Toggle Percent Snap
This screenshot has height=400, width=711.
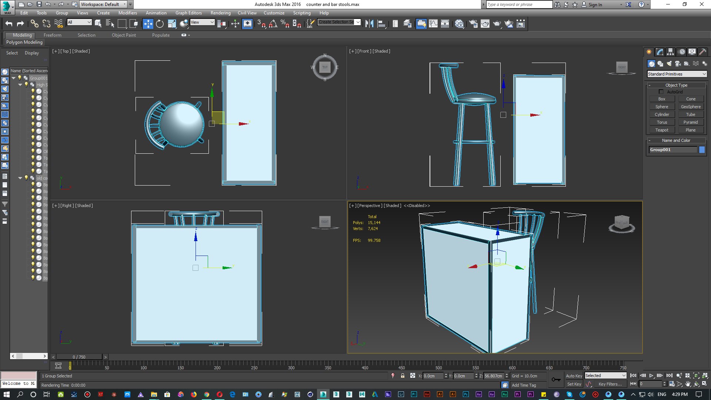(285, 24)
